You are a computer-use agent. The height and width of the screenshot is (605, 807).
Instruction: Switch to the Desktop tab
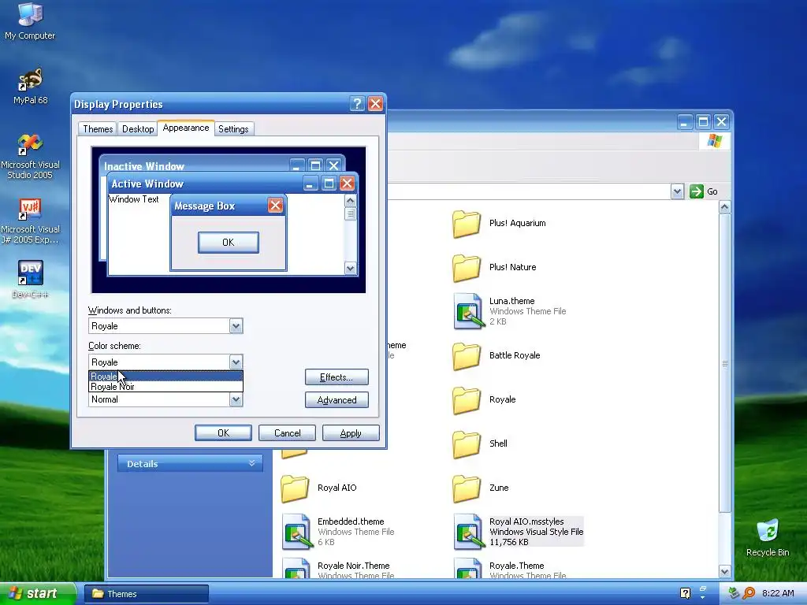point(138,128)
